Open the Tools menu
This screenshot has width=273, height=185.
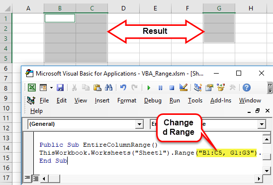click(x=195, y=100)
